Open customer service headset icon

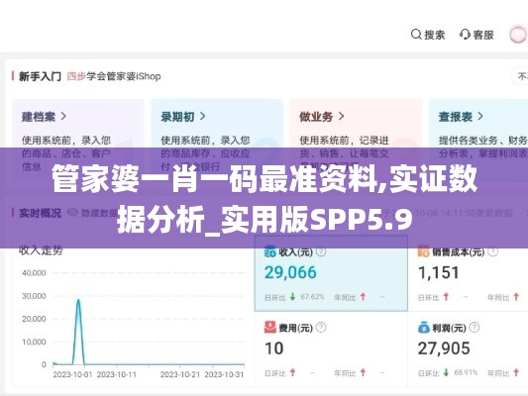pos(465,35)
